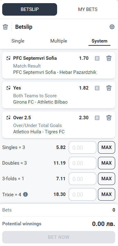Viewport: 118px width, 246px height.
Task: Clear all bets with the Betslip trash icon
Action: (5, 27)
